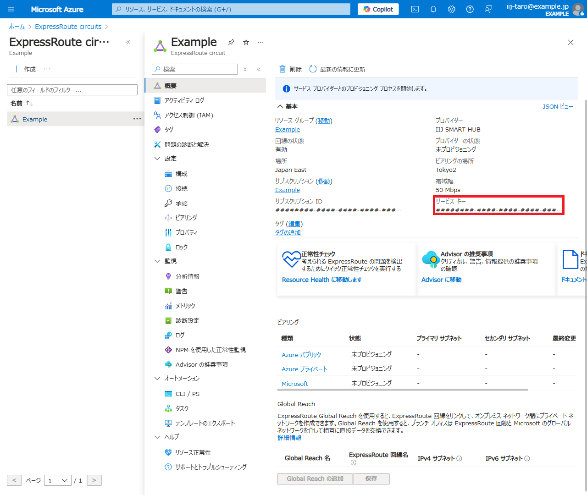The width and height of the screenshot is (587, 495).
Task: Launch Copilot from the header
Action: (378, 9)
